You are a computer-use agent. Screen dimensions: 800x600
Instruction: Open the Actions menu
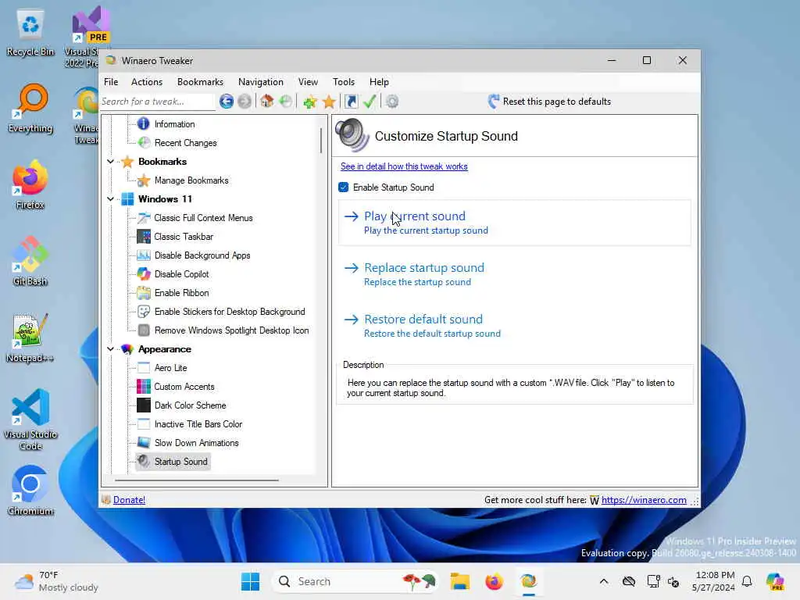point(146,81)
